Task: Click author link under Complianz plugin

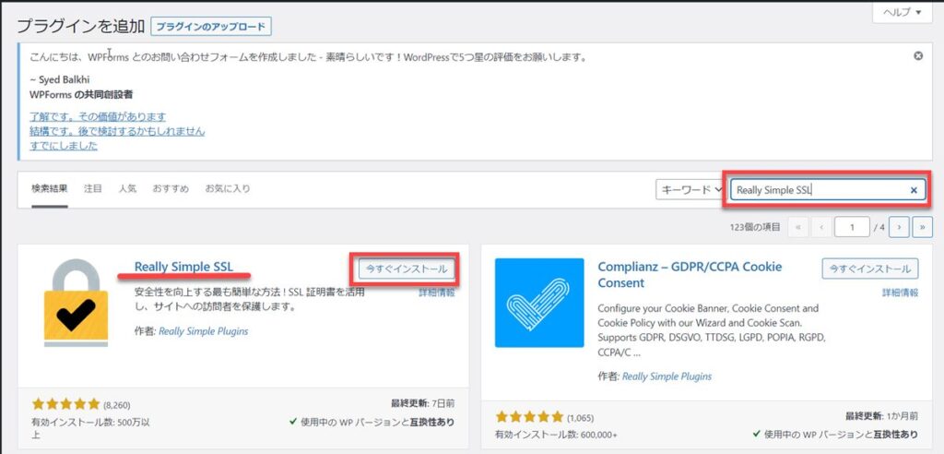Action: pyautogui.click(x=667, y=376)
